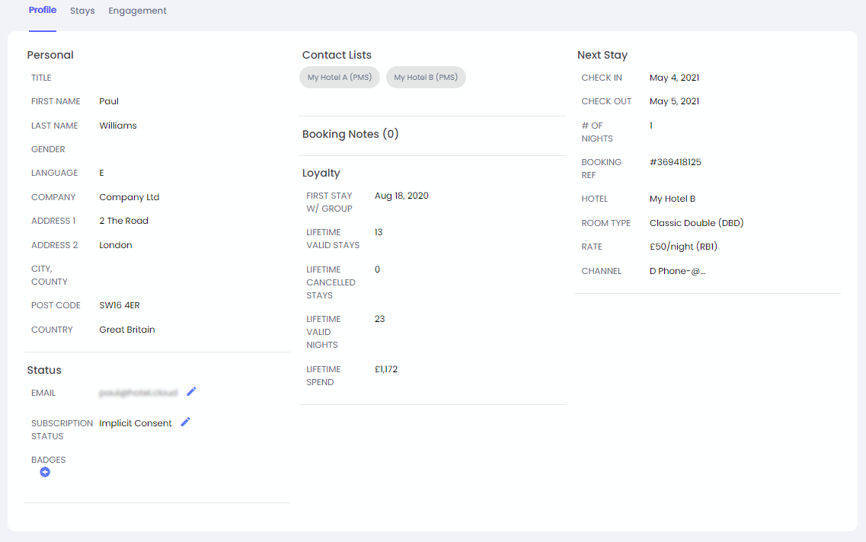Image resolution: width=866 pixels, height=542 pixels.
Task: Click the truncated channel value D Phone-@...
Action: click(x=677, y=271)
